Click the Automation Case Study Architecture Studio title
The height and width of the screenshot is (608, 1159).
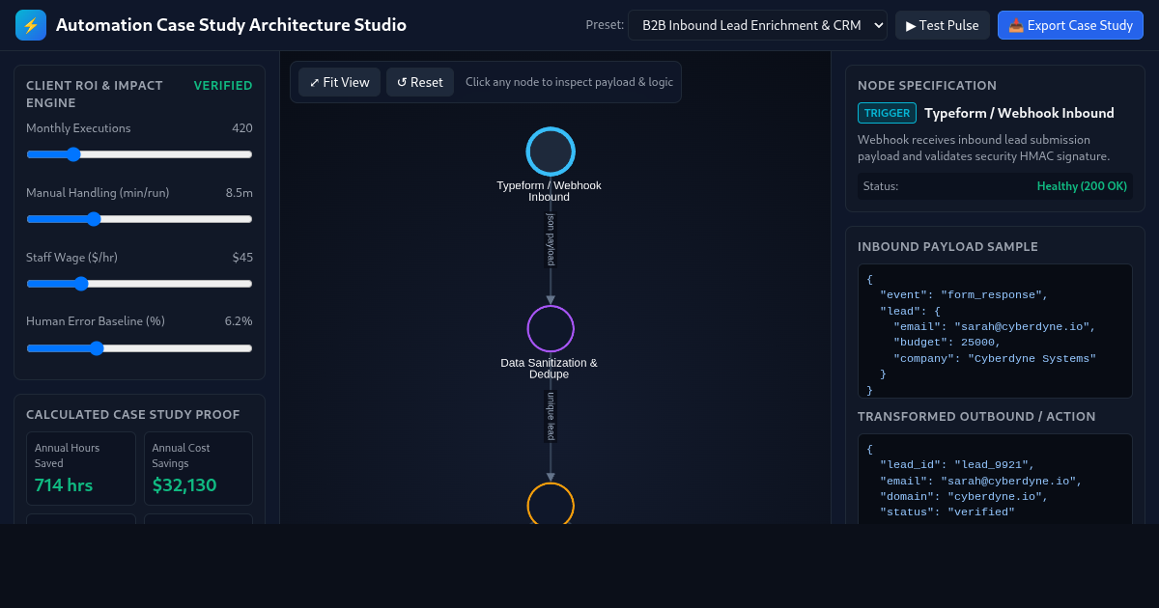click(x=231, y=25)
